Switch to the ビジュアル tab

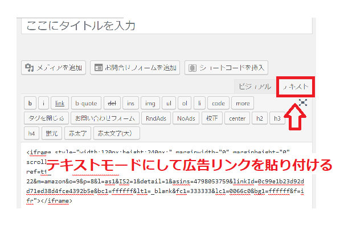pos(255,87)
